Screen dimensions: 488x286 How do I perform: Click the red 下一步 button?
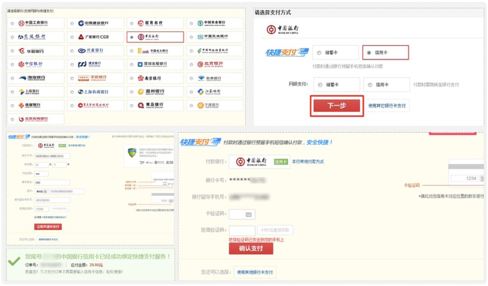coord(337,106)
